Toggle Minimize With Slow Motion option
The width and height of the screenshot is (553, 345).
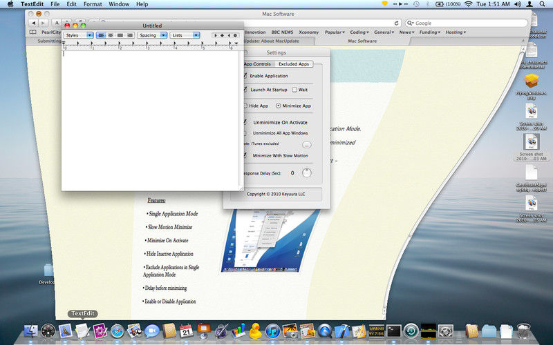point(276,155)
